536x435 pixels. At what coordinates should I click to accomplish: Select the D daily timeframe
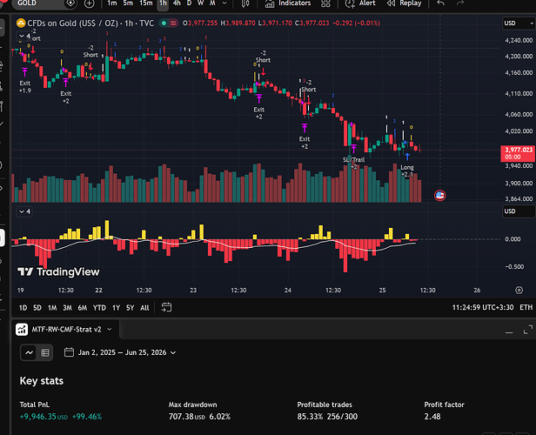pos(189,3)
